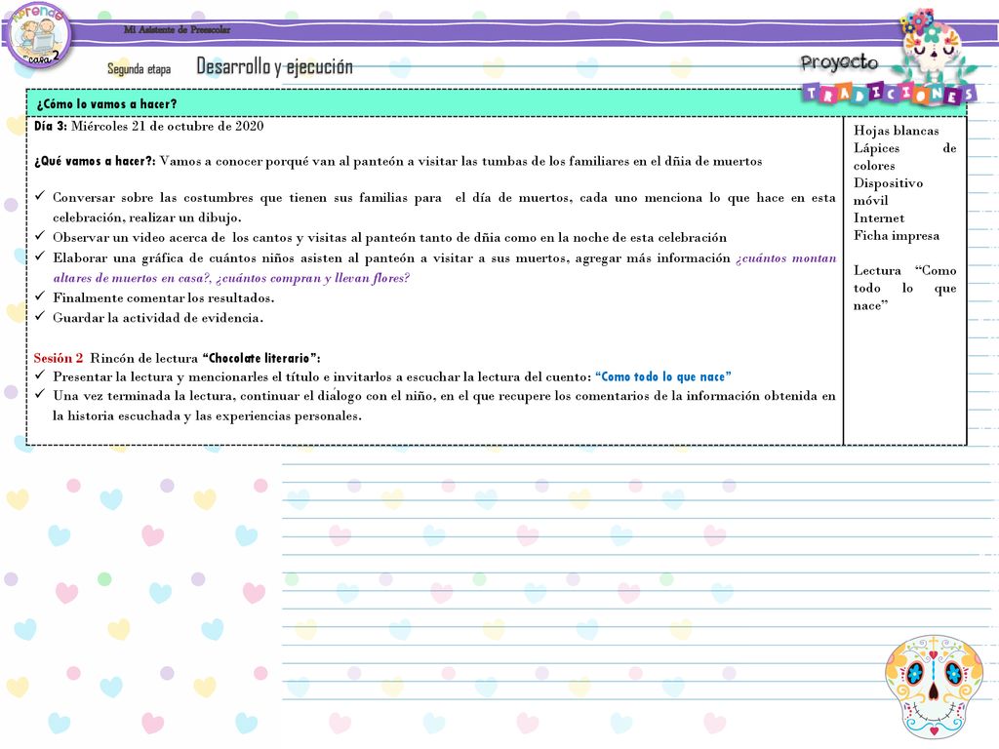This screenshot has width=999, height=749.
Task: Click 'Guardar la actividad de evidencia.' line
Action: pyautogui.click(x=158, y=318)
